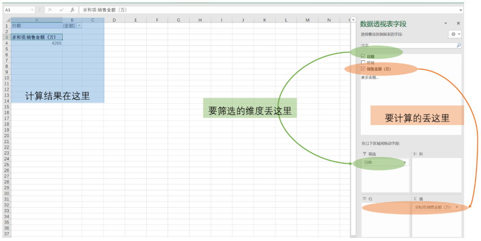
Task: Uncheck the 销售金额（万） field checkbox
Action: 363,69
